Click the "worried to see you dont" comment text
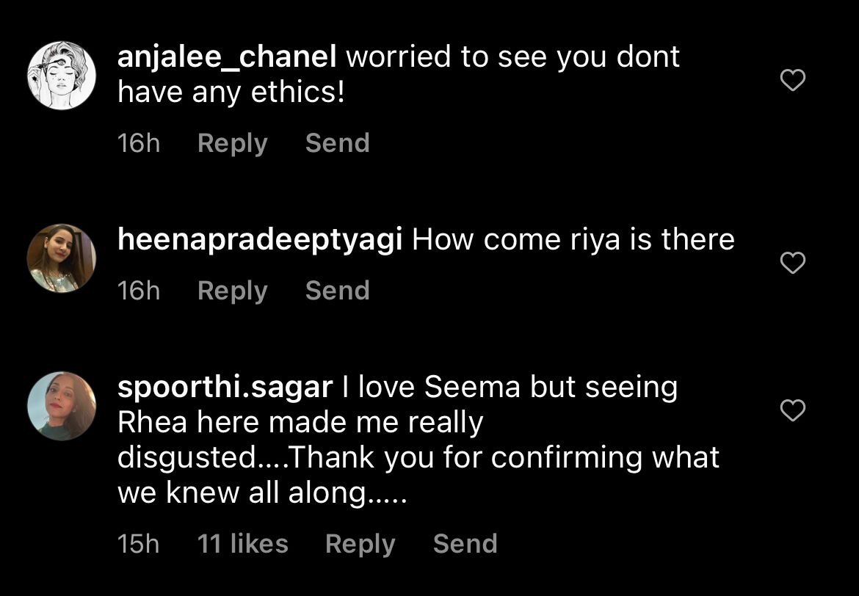 point(512,57)
